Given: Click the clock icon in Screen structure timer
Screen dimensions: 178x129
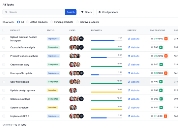Looking at the screenshot, I should tap(152, 108).
